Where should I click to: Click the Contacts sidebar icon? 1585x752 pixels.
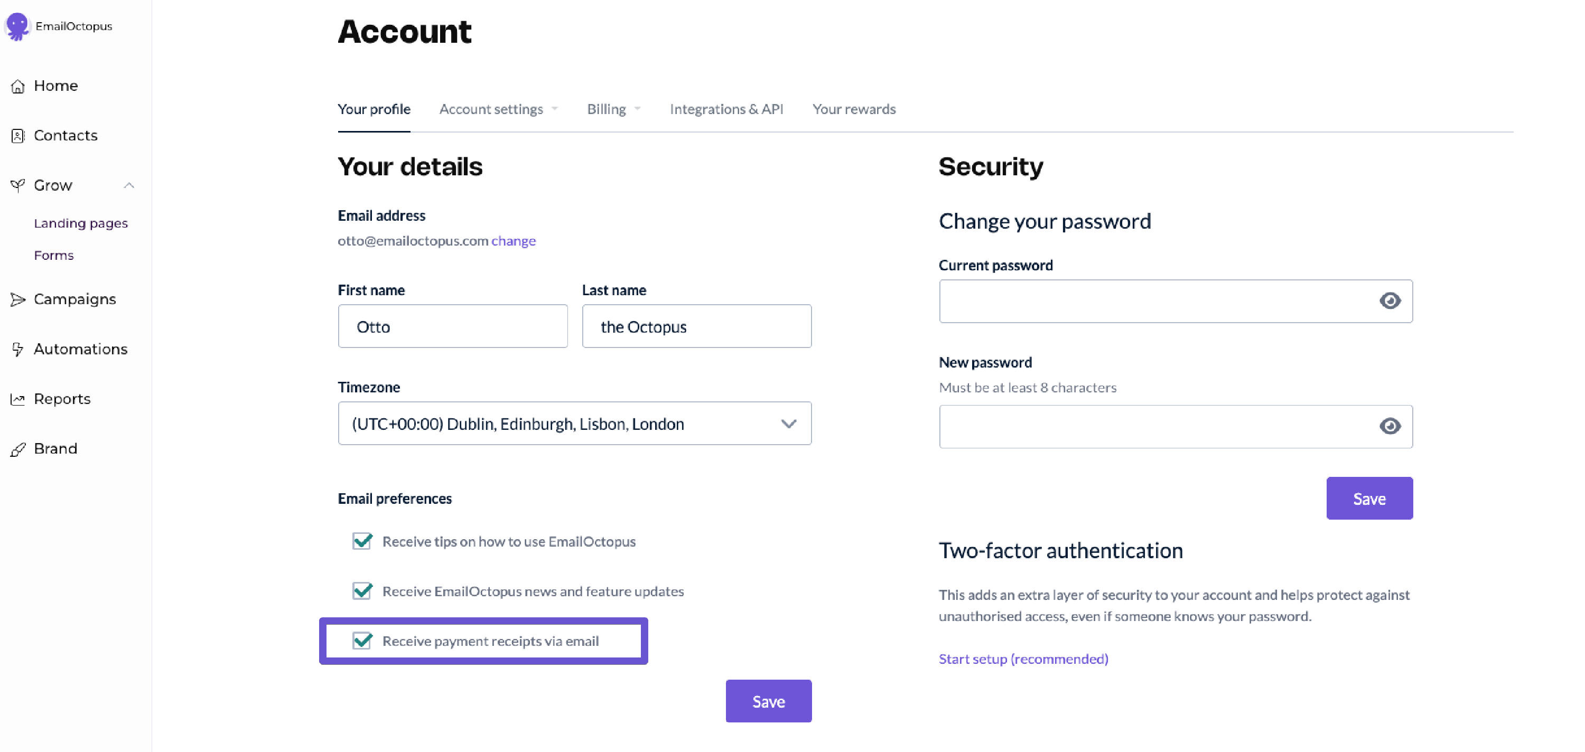pyautogui.click(x=18, y=136)
